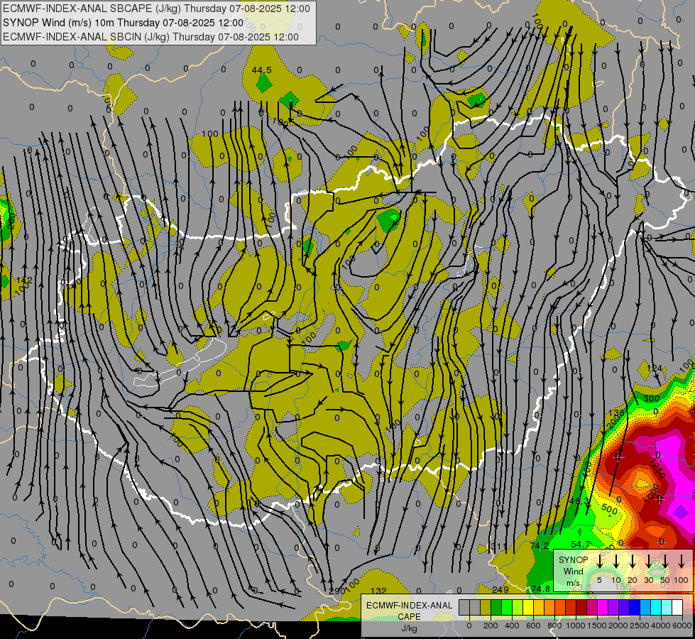Click the '124' value on the map
Image resolution: width=695 pixels, height=639 pixels.
pos(655,368)
